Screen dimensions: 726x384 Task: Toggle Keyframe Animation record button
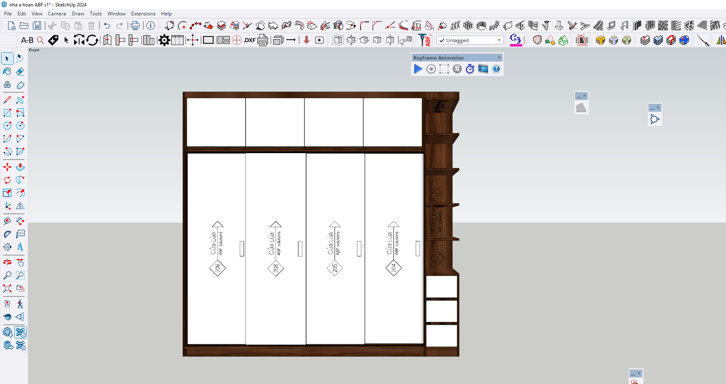tap(431, 69)
